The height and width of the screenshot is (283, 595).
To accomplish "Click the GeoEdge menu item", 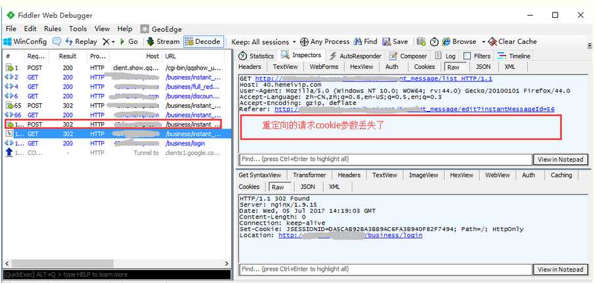I will click(162, 29).
